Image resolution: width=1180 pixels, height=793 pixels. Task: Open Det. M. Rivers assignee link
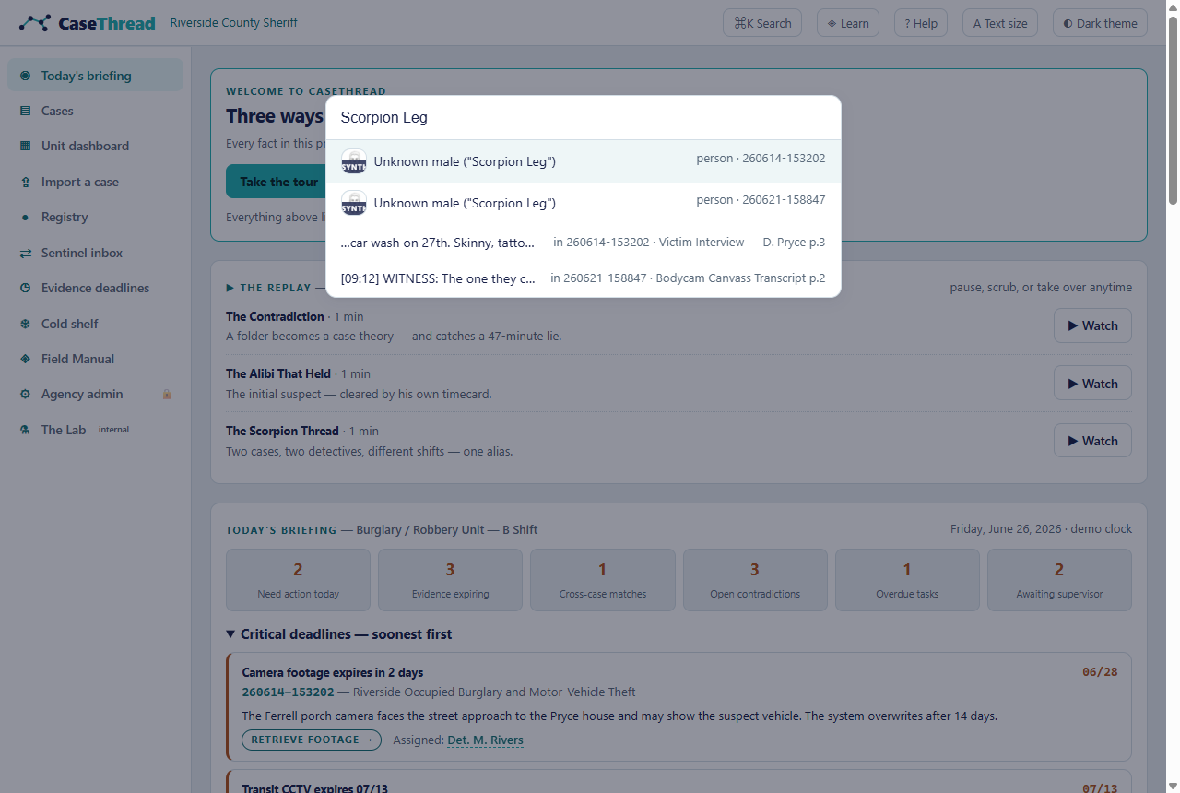coord(485,740)
